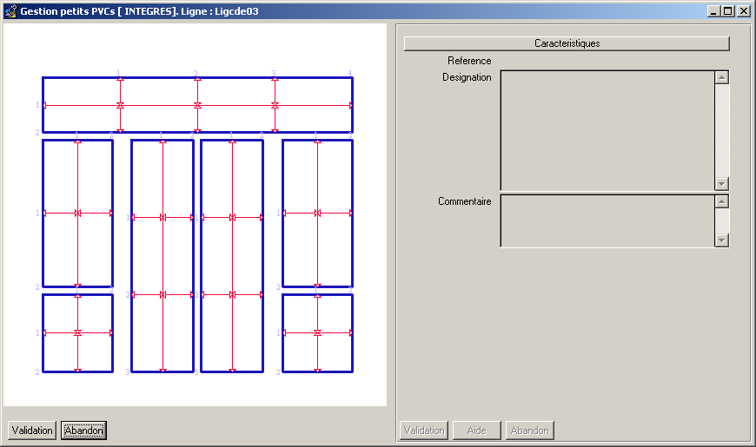The image size is (756, 447).
Task: Click the right panel's Abandon button
Action: 529,431
